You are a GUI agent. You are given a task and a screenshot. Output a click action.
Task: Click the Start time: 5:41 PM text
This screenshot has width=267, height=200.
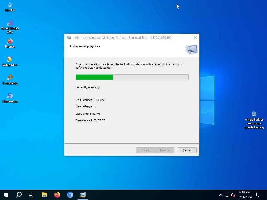point(88,114)
